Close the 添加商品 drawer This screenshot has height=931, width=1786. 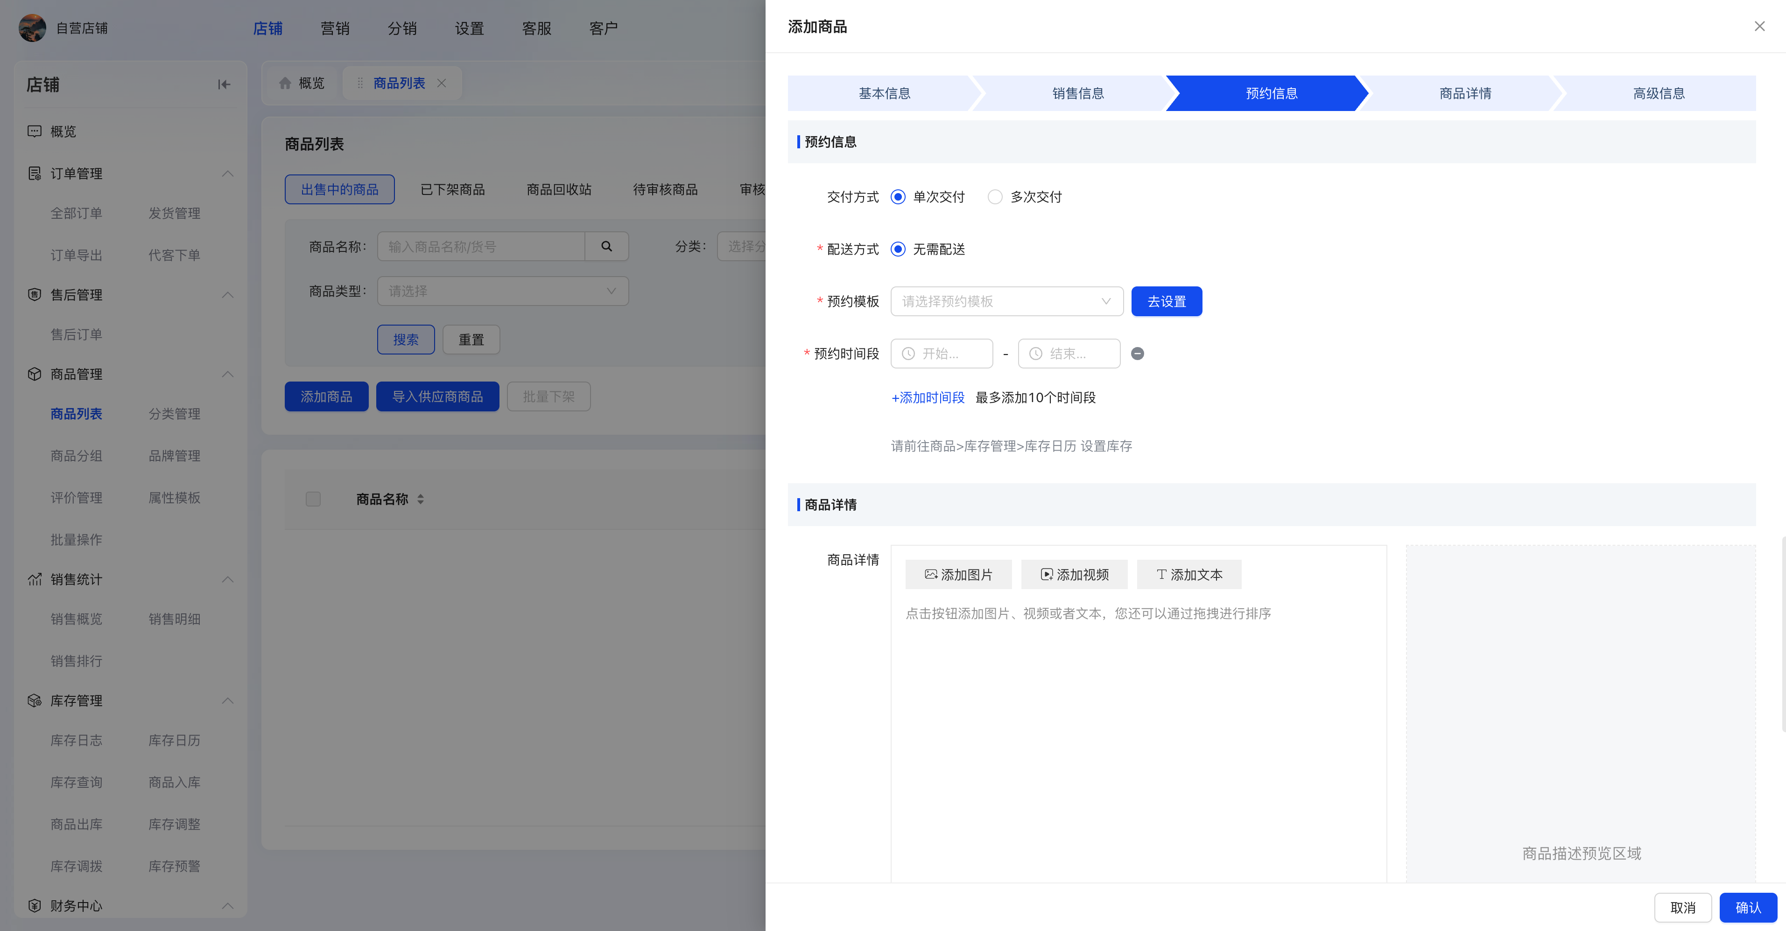click(x=1760, y=26)
